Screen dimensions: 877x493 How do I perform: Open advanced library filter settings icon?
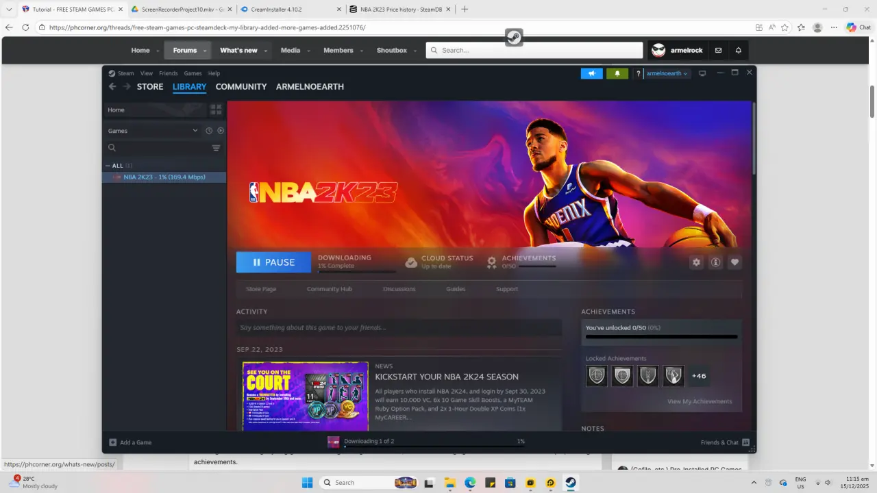click(216, 148)
